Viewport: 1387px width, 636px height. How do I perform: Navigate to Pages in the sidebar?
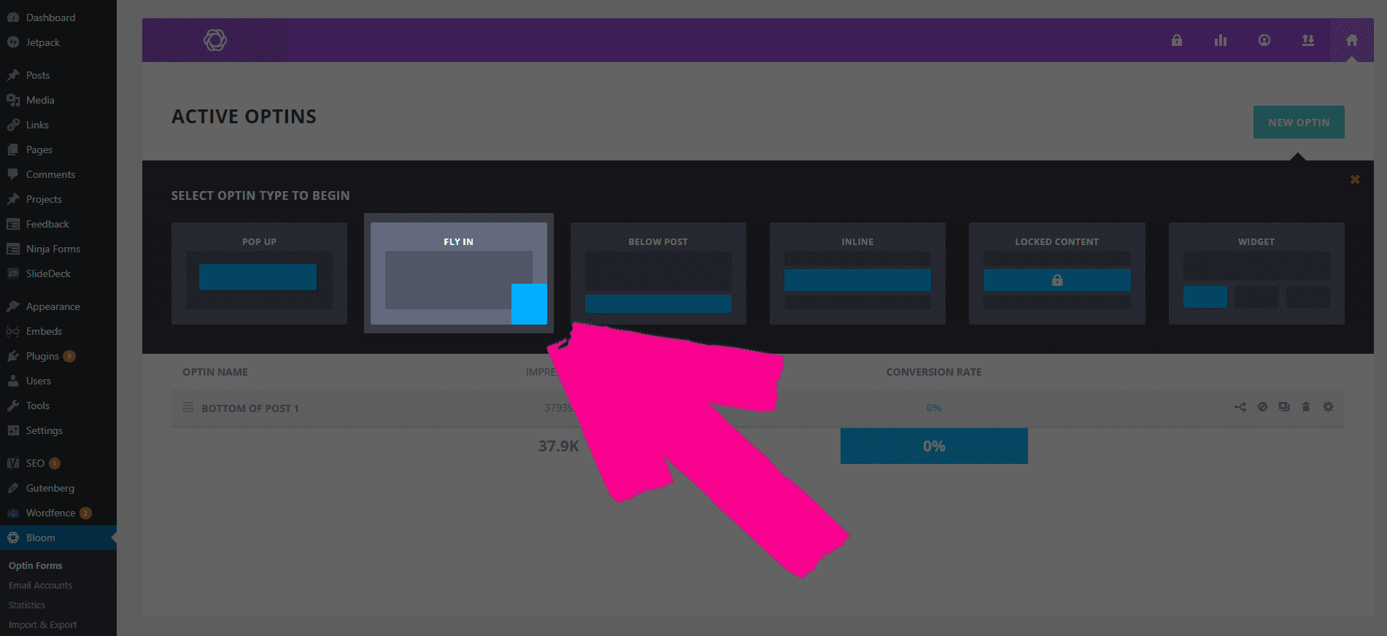(58, 150)
